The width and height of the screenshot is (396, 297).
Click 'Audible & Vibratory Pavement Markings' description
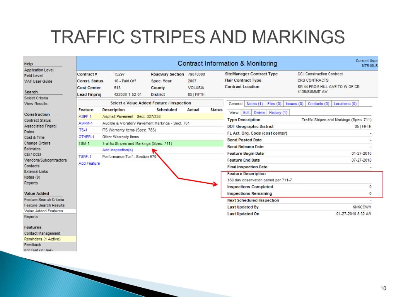pos(146,123)
